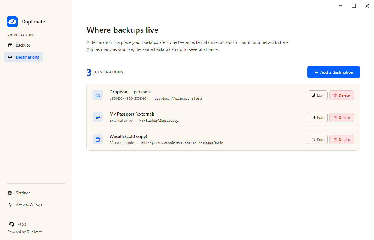
Task: Minimize the Duplimate window
Action: click(340, 6)
